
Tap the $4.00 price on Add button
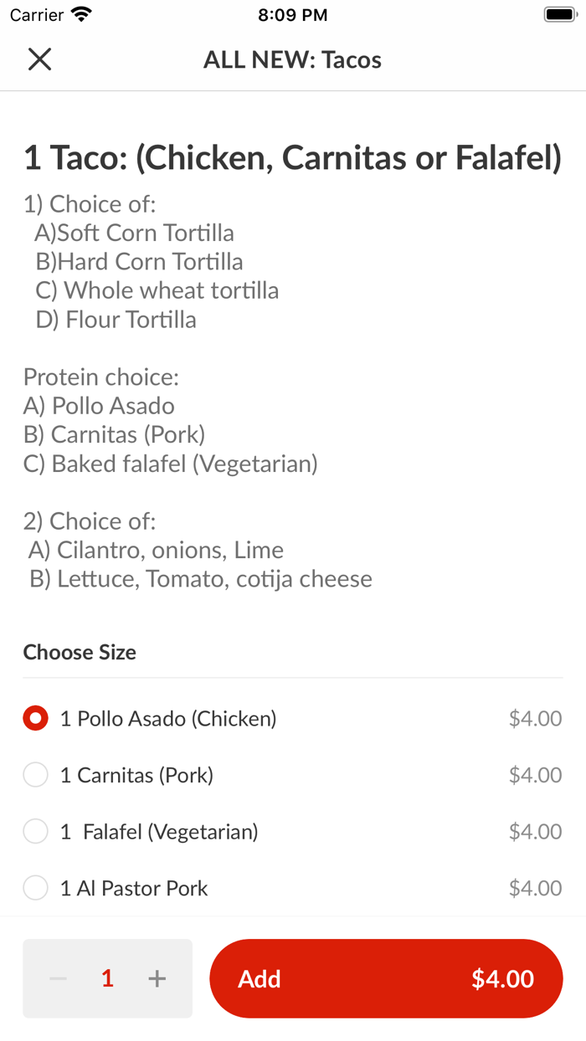point(502,978)
